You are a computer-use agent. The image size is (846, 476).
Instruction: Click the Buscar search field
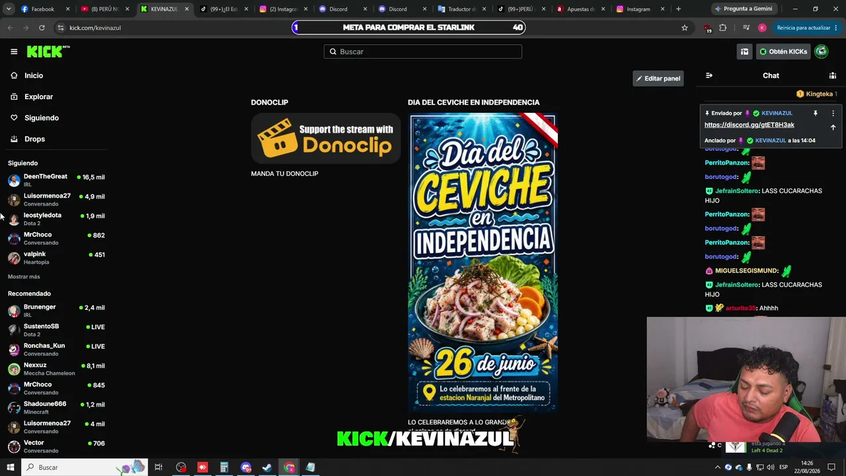pos(423,52)
